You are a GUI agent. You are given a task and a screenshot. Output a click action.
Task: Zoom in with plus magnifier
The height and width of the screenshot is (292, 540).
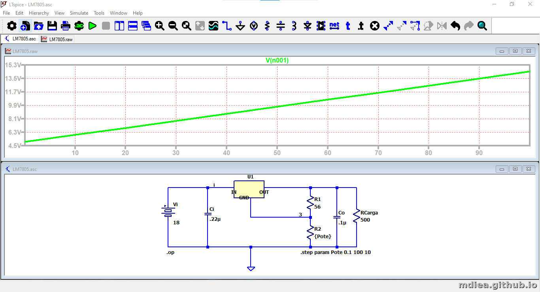point(160,26)
